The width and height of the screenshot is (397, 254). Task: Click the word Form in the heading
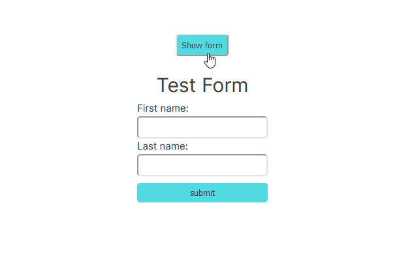[x=225, y=86]
